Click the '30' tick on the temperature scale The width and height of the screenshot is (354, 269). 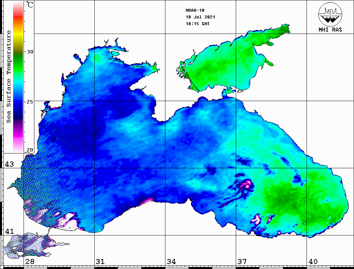tap(30, 52)
